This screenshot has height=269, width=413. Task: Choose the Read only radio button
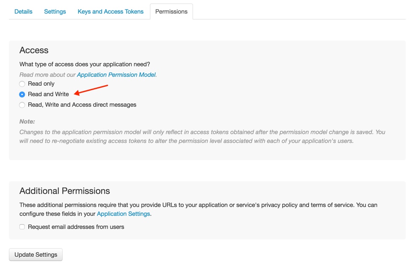(x=22, y=84)
